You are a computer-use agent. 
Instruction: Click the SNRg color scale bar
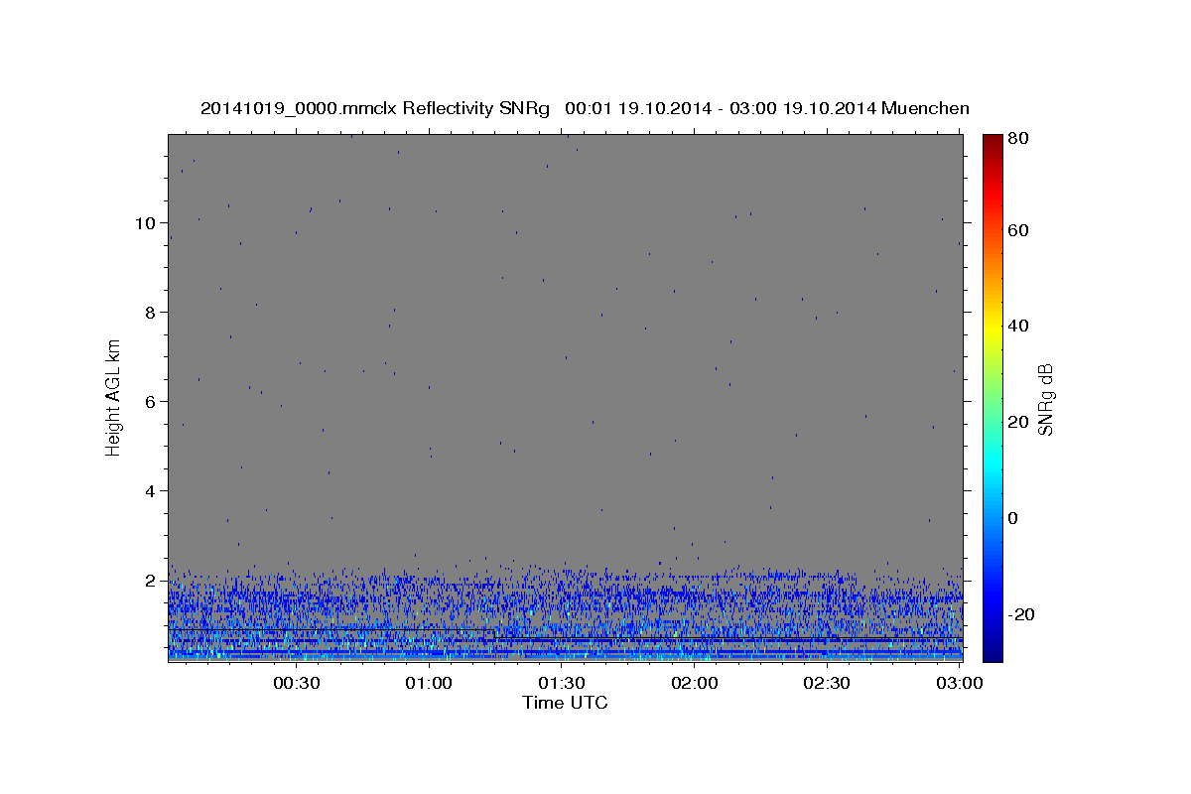click(992, 398)
